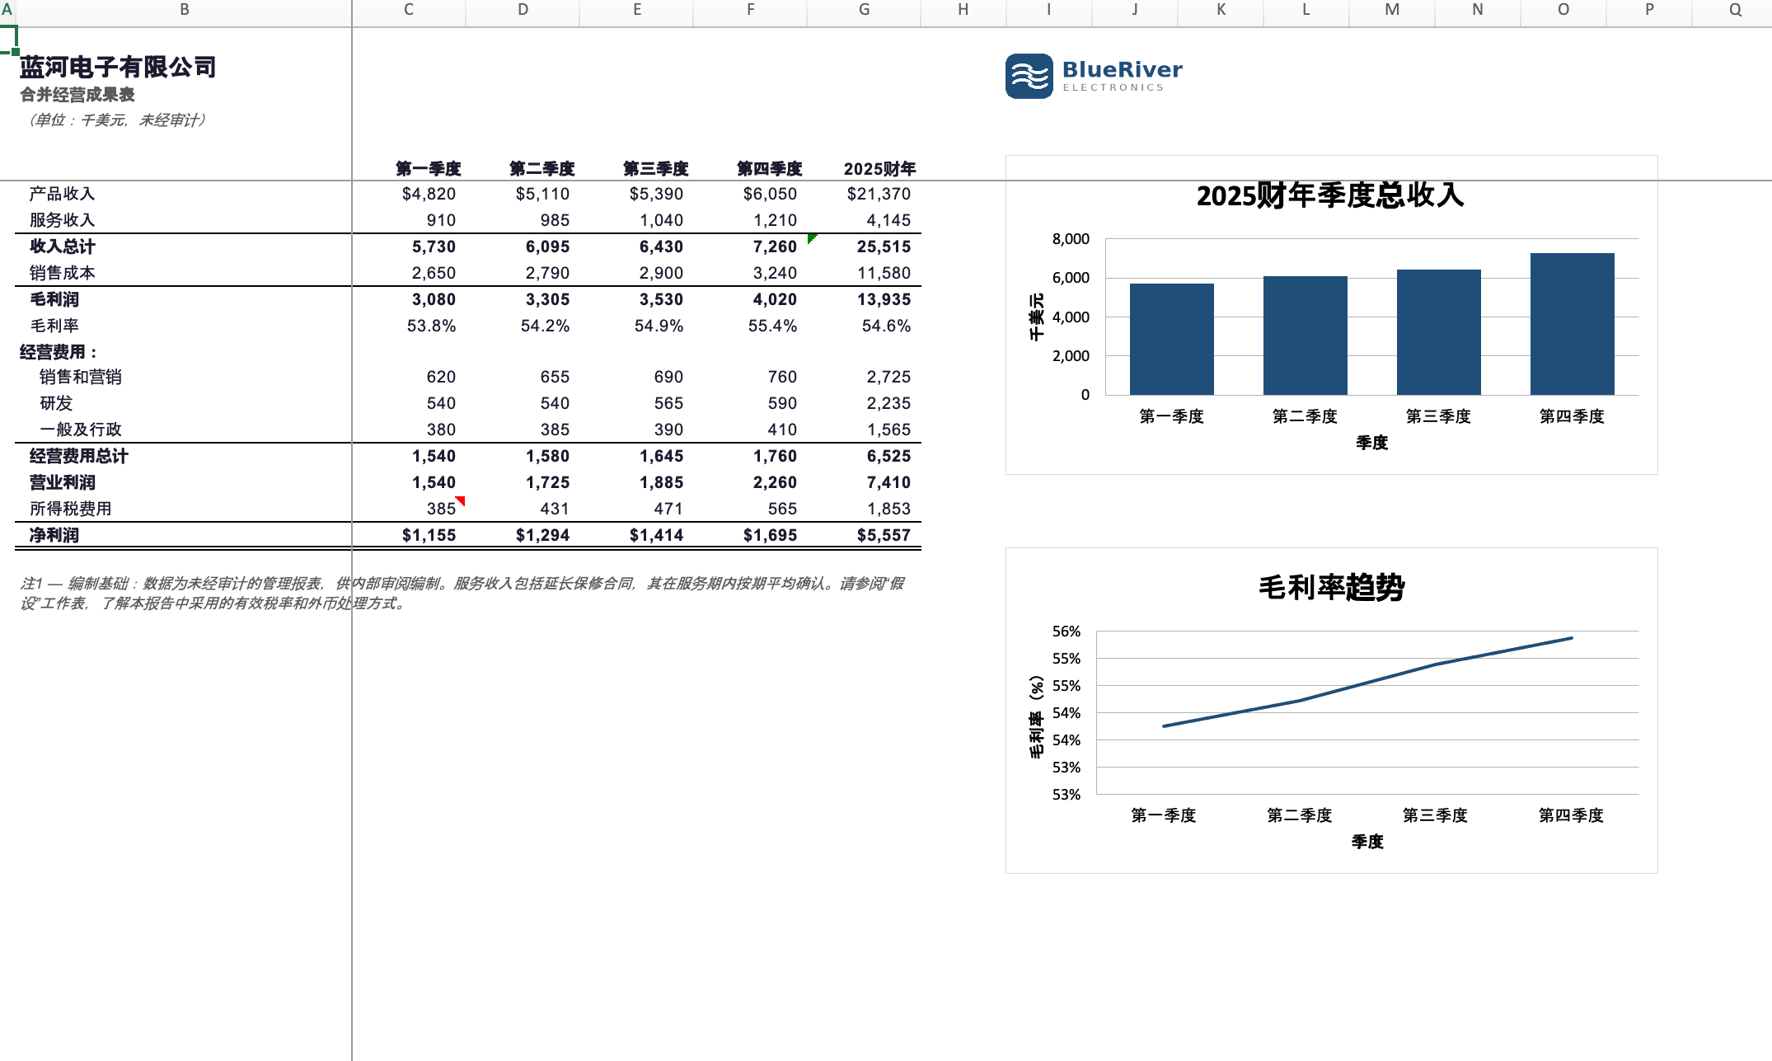Click the 产品收入 row label
Screen dimensions: 1772x1061
coord(62,194)
